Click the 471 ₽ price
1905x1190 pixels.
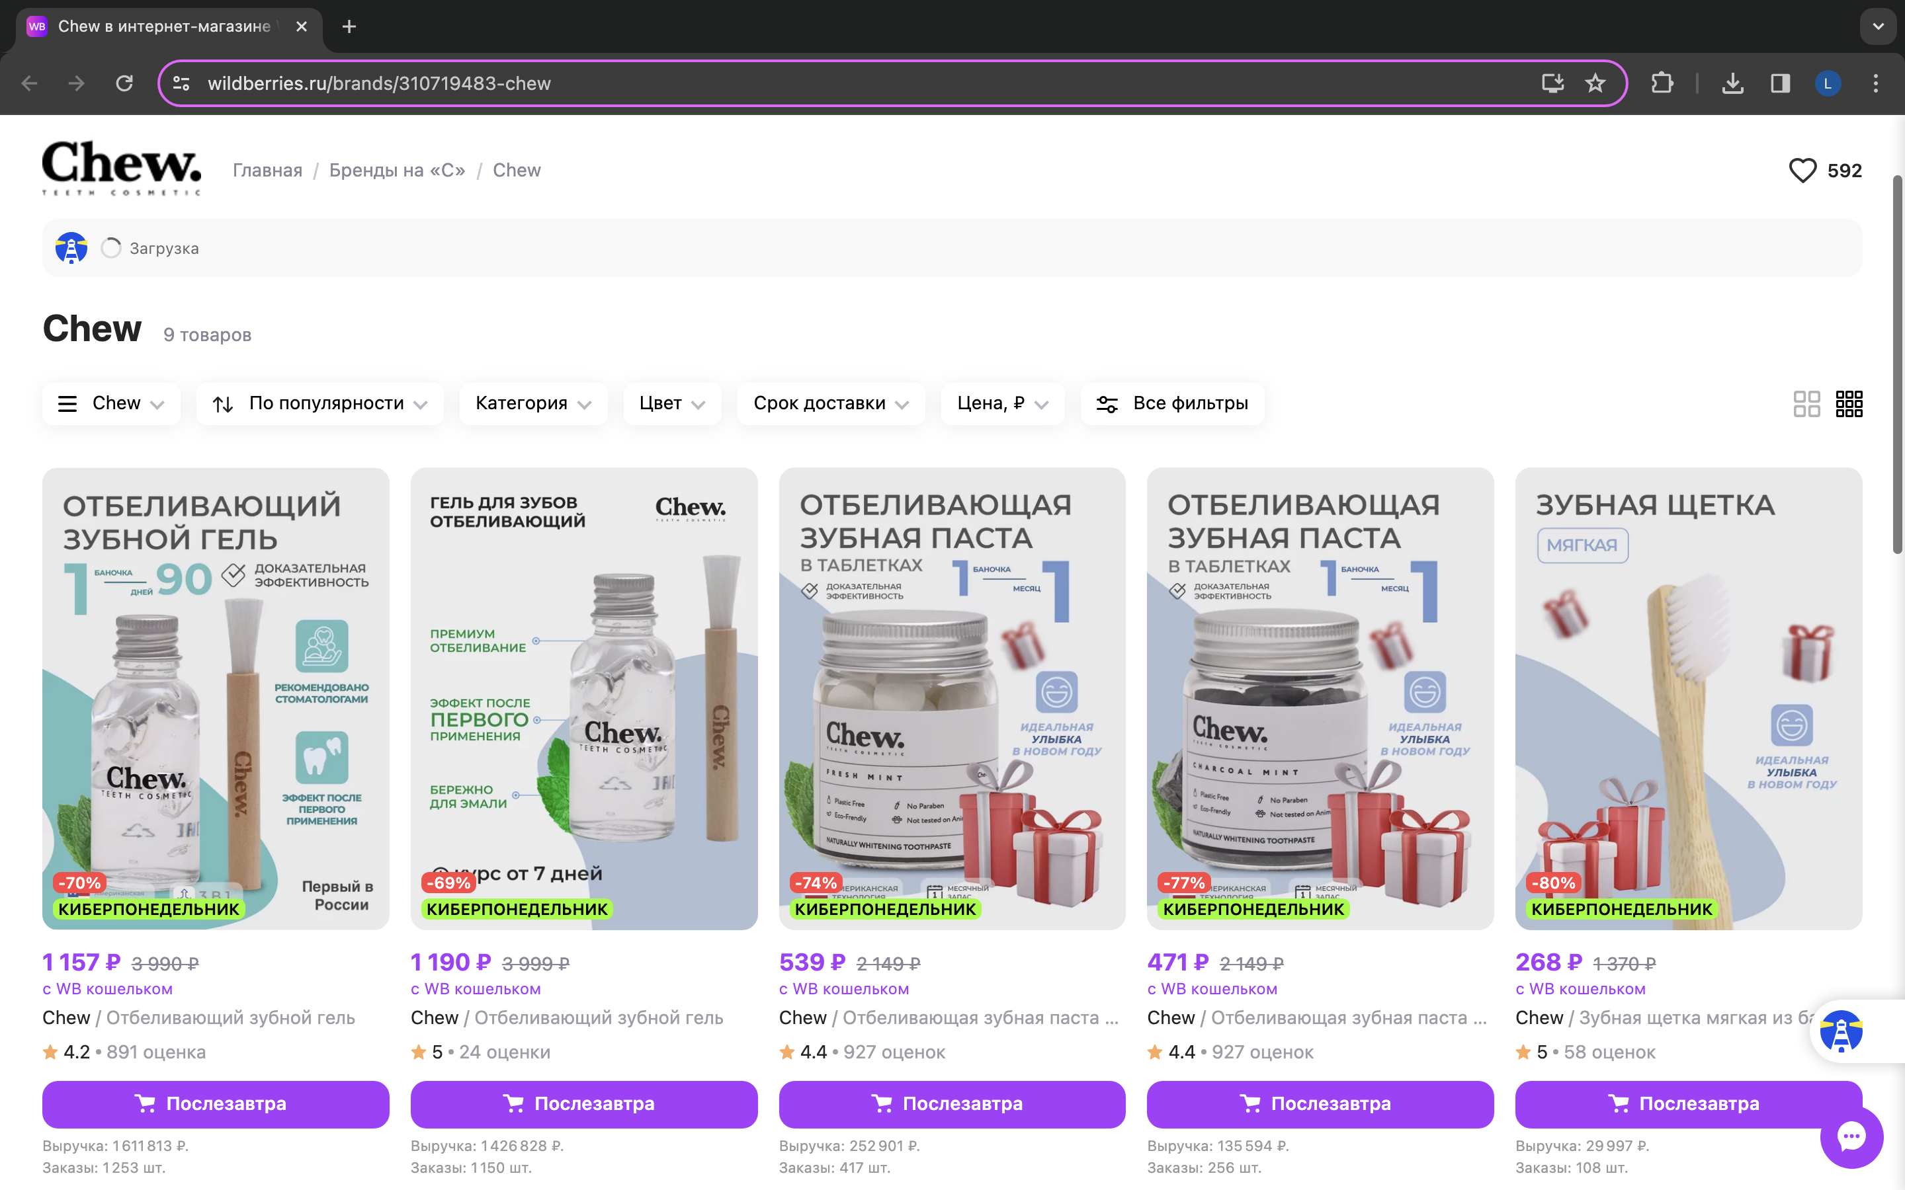click(1177, 963)
